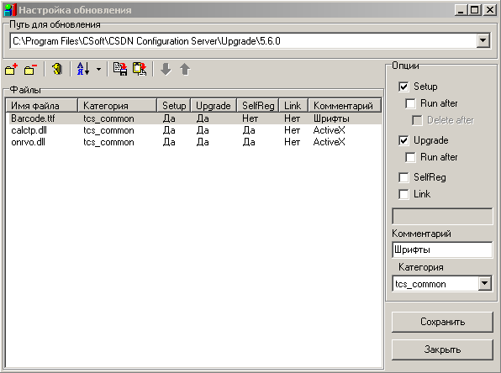This screenshot has width=501, height=373.
Task: Tick the Link checkbox
Action: click(x=403, y=194)
